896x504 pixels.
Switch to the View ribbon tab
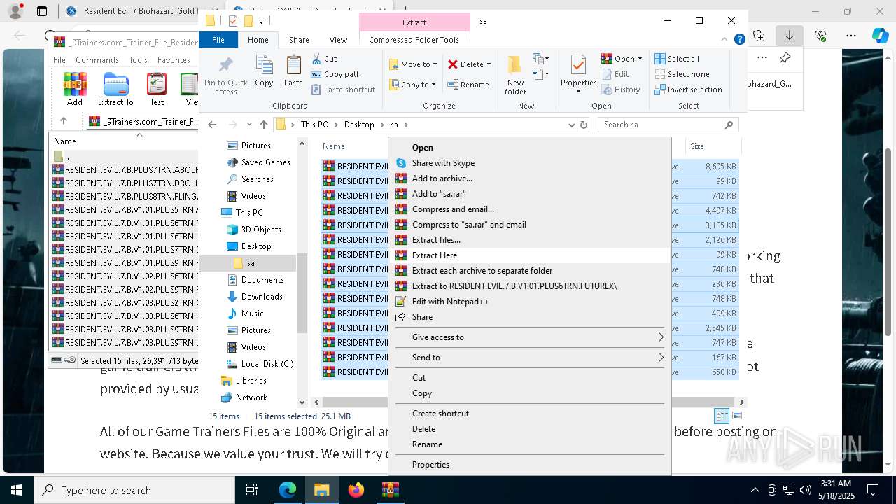(x=338, y=40)
